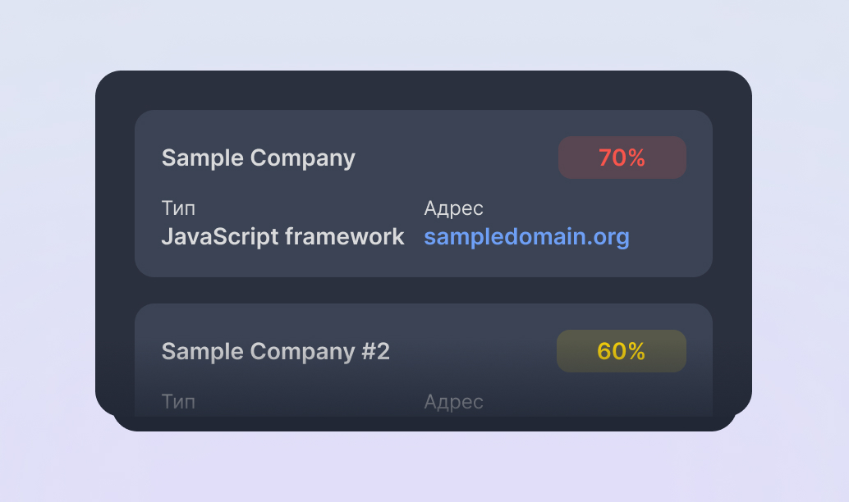Select the Sample Company title
The width and height of the screenshot is (849, 502).
(x=258, y=157)
